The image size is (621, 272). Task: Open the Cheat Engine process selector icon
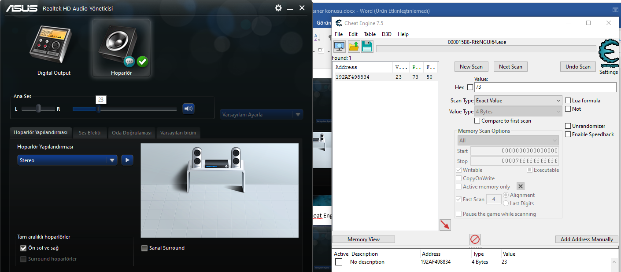(x=339, y=46)
